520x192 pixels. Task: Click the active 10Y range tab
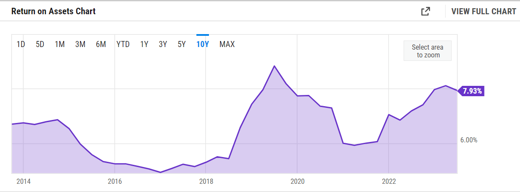(202, 44)
